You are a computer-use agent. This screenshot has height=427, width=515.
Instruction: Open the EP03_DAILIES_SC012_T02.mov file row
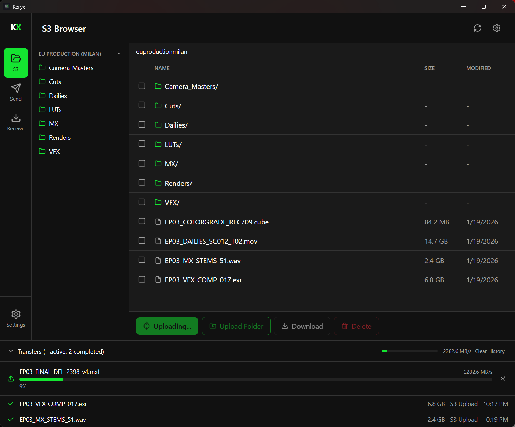pyautogui.click(x=211, y=241)
